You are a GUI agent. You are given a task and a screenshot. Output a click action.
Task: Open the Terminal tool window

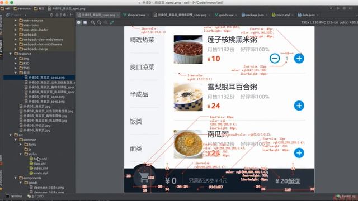point(14,196)
